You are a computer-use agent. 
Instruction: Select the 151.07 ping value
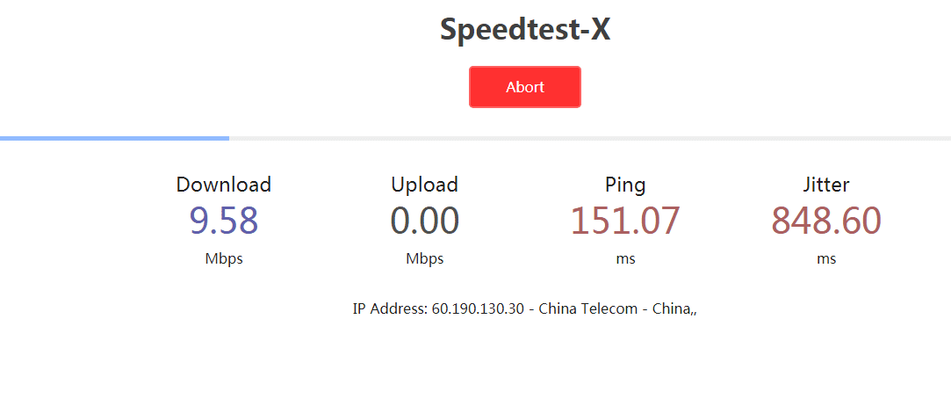[x=625, y=221]
